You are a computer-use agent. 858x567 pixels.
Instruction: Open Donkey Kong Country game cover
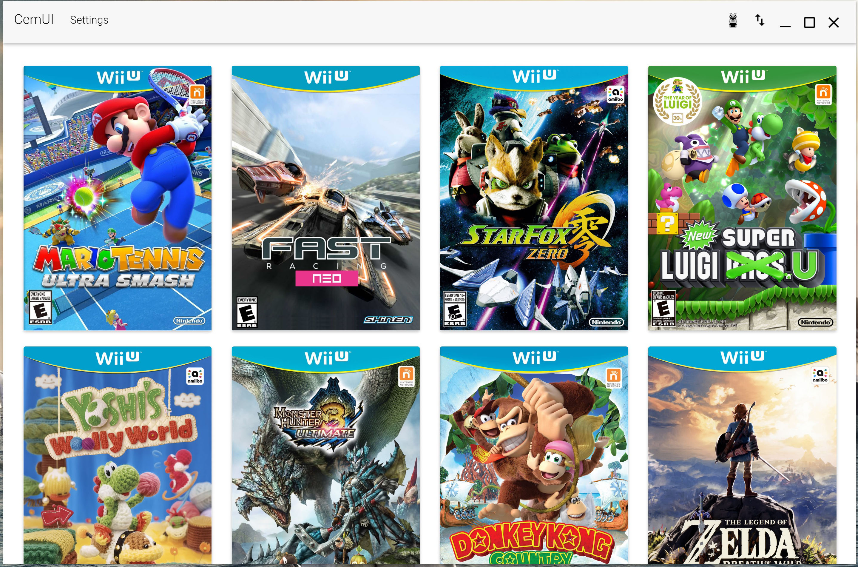(x=534, y=455)
